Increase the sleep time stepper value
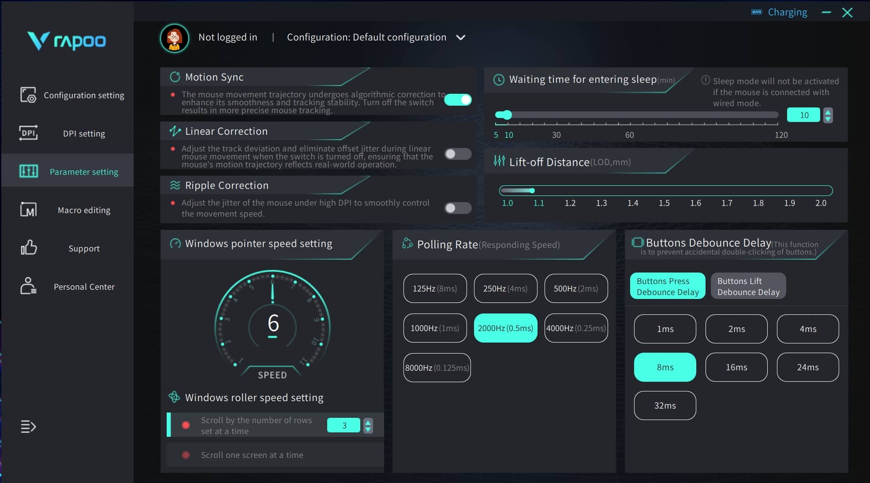This screenshot has width=870, height=483. [x=828, y=112]
